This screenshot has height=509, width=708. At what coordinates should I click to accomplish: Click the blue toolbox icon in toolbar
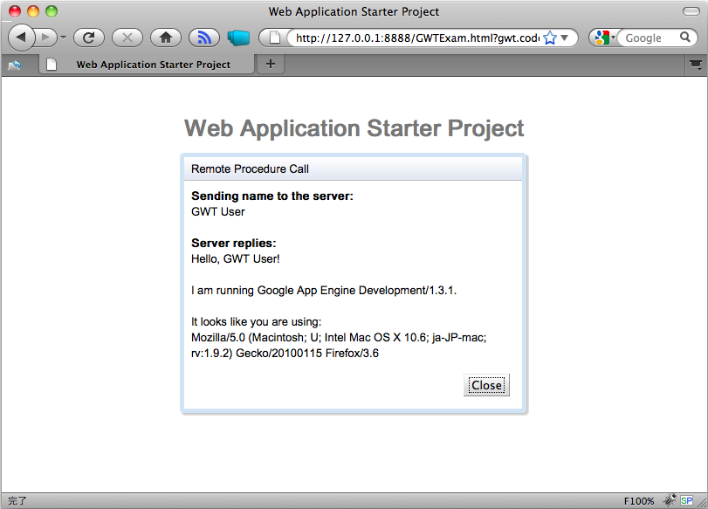coord(238,38)
